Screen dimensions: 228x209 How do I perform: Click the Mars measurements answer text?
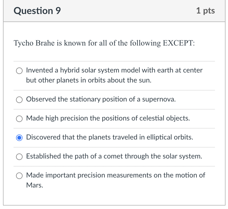(x=116, y=175)
